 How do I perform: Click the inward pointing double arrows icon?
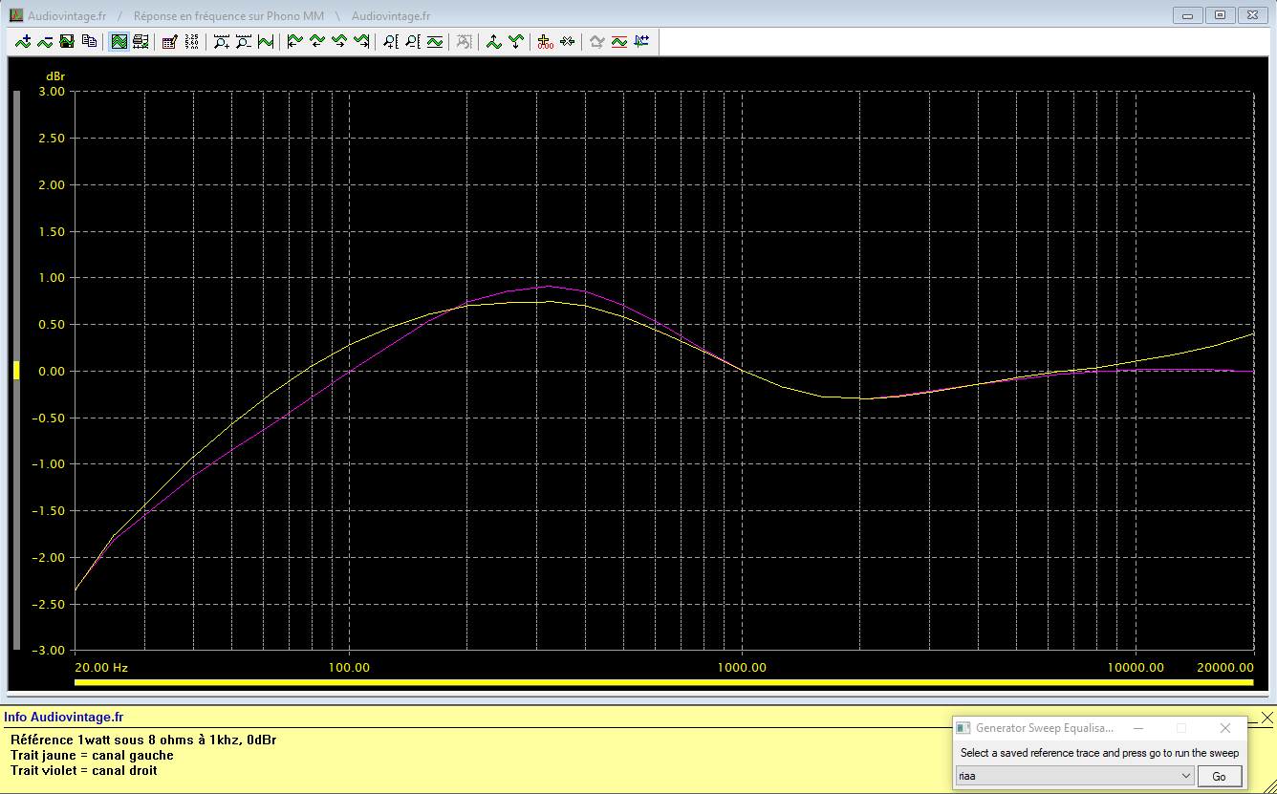click(567, 42)
